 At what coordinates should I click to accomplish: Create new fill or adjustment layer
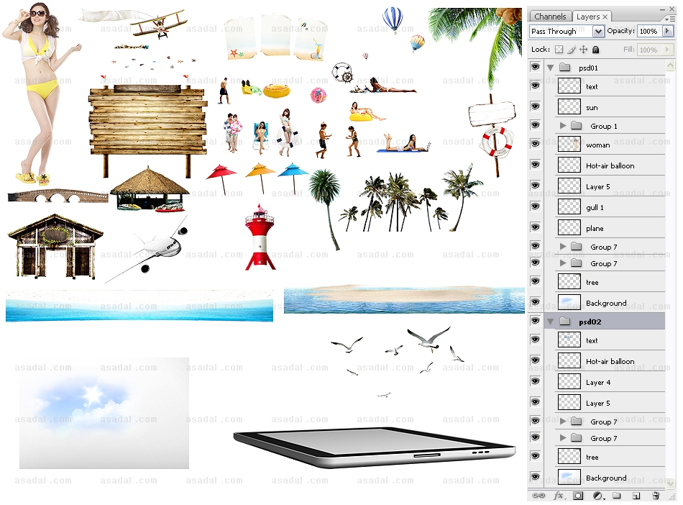click(x=597, y=496)
